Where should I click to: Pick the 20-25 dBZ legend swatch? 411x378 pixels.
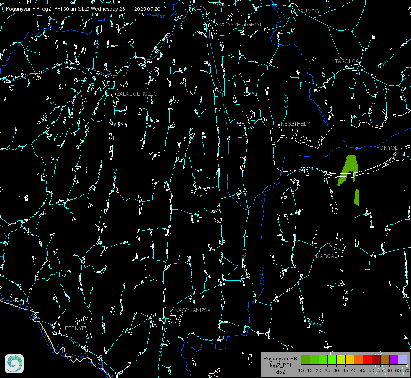(x=323, y=360)
